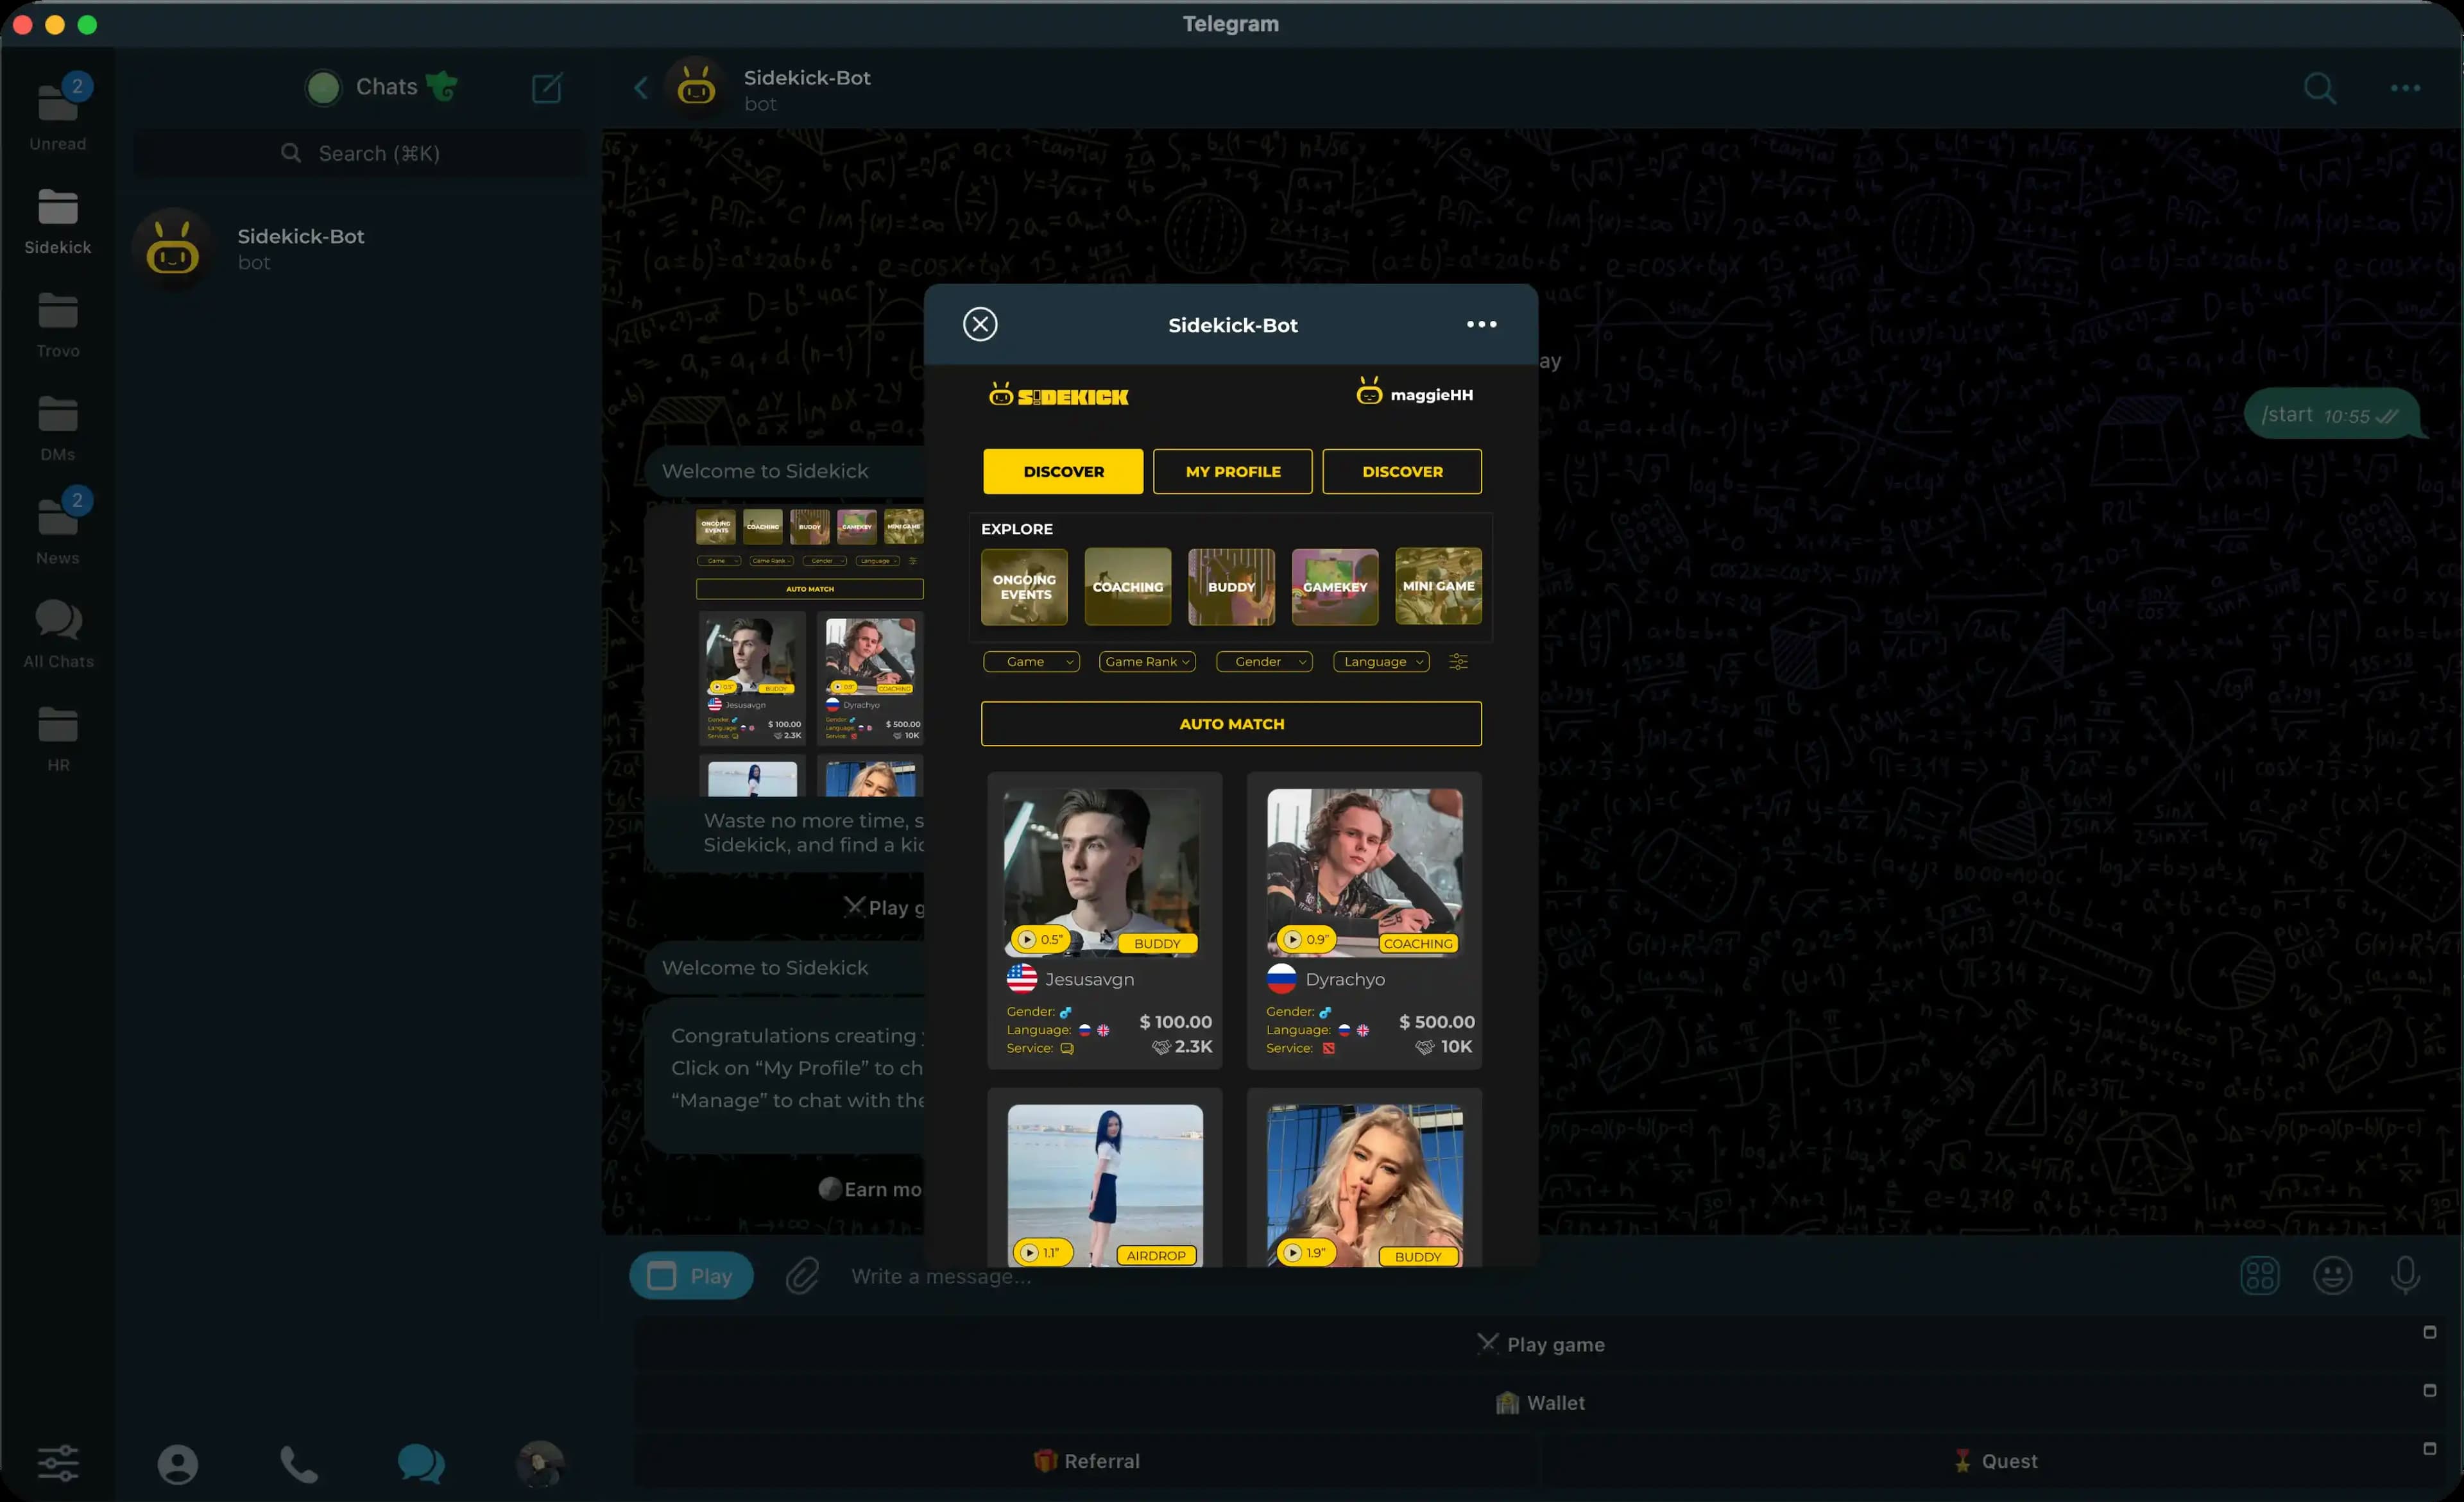
Task: Open Mini Game explore tile
Action: point(1438,586)
